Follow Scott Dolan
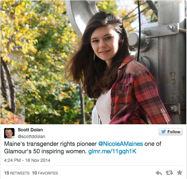Screen dimensions: 187x179 point(171,132)
